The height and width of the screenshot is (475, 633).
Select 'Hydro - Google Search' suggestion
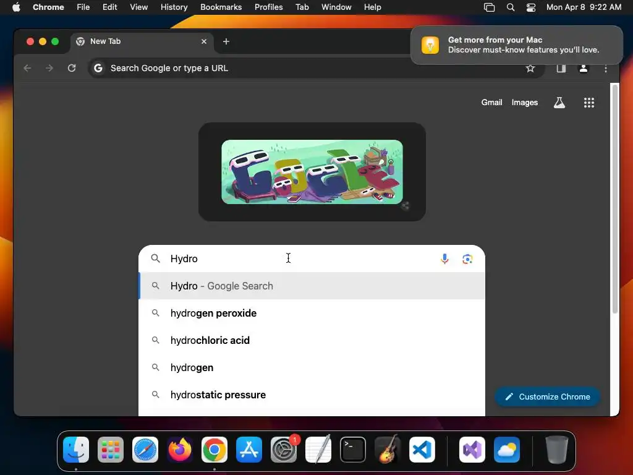pos(312,286)
